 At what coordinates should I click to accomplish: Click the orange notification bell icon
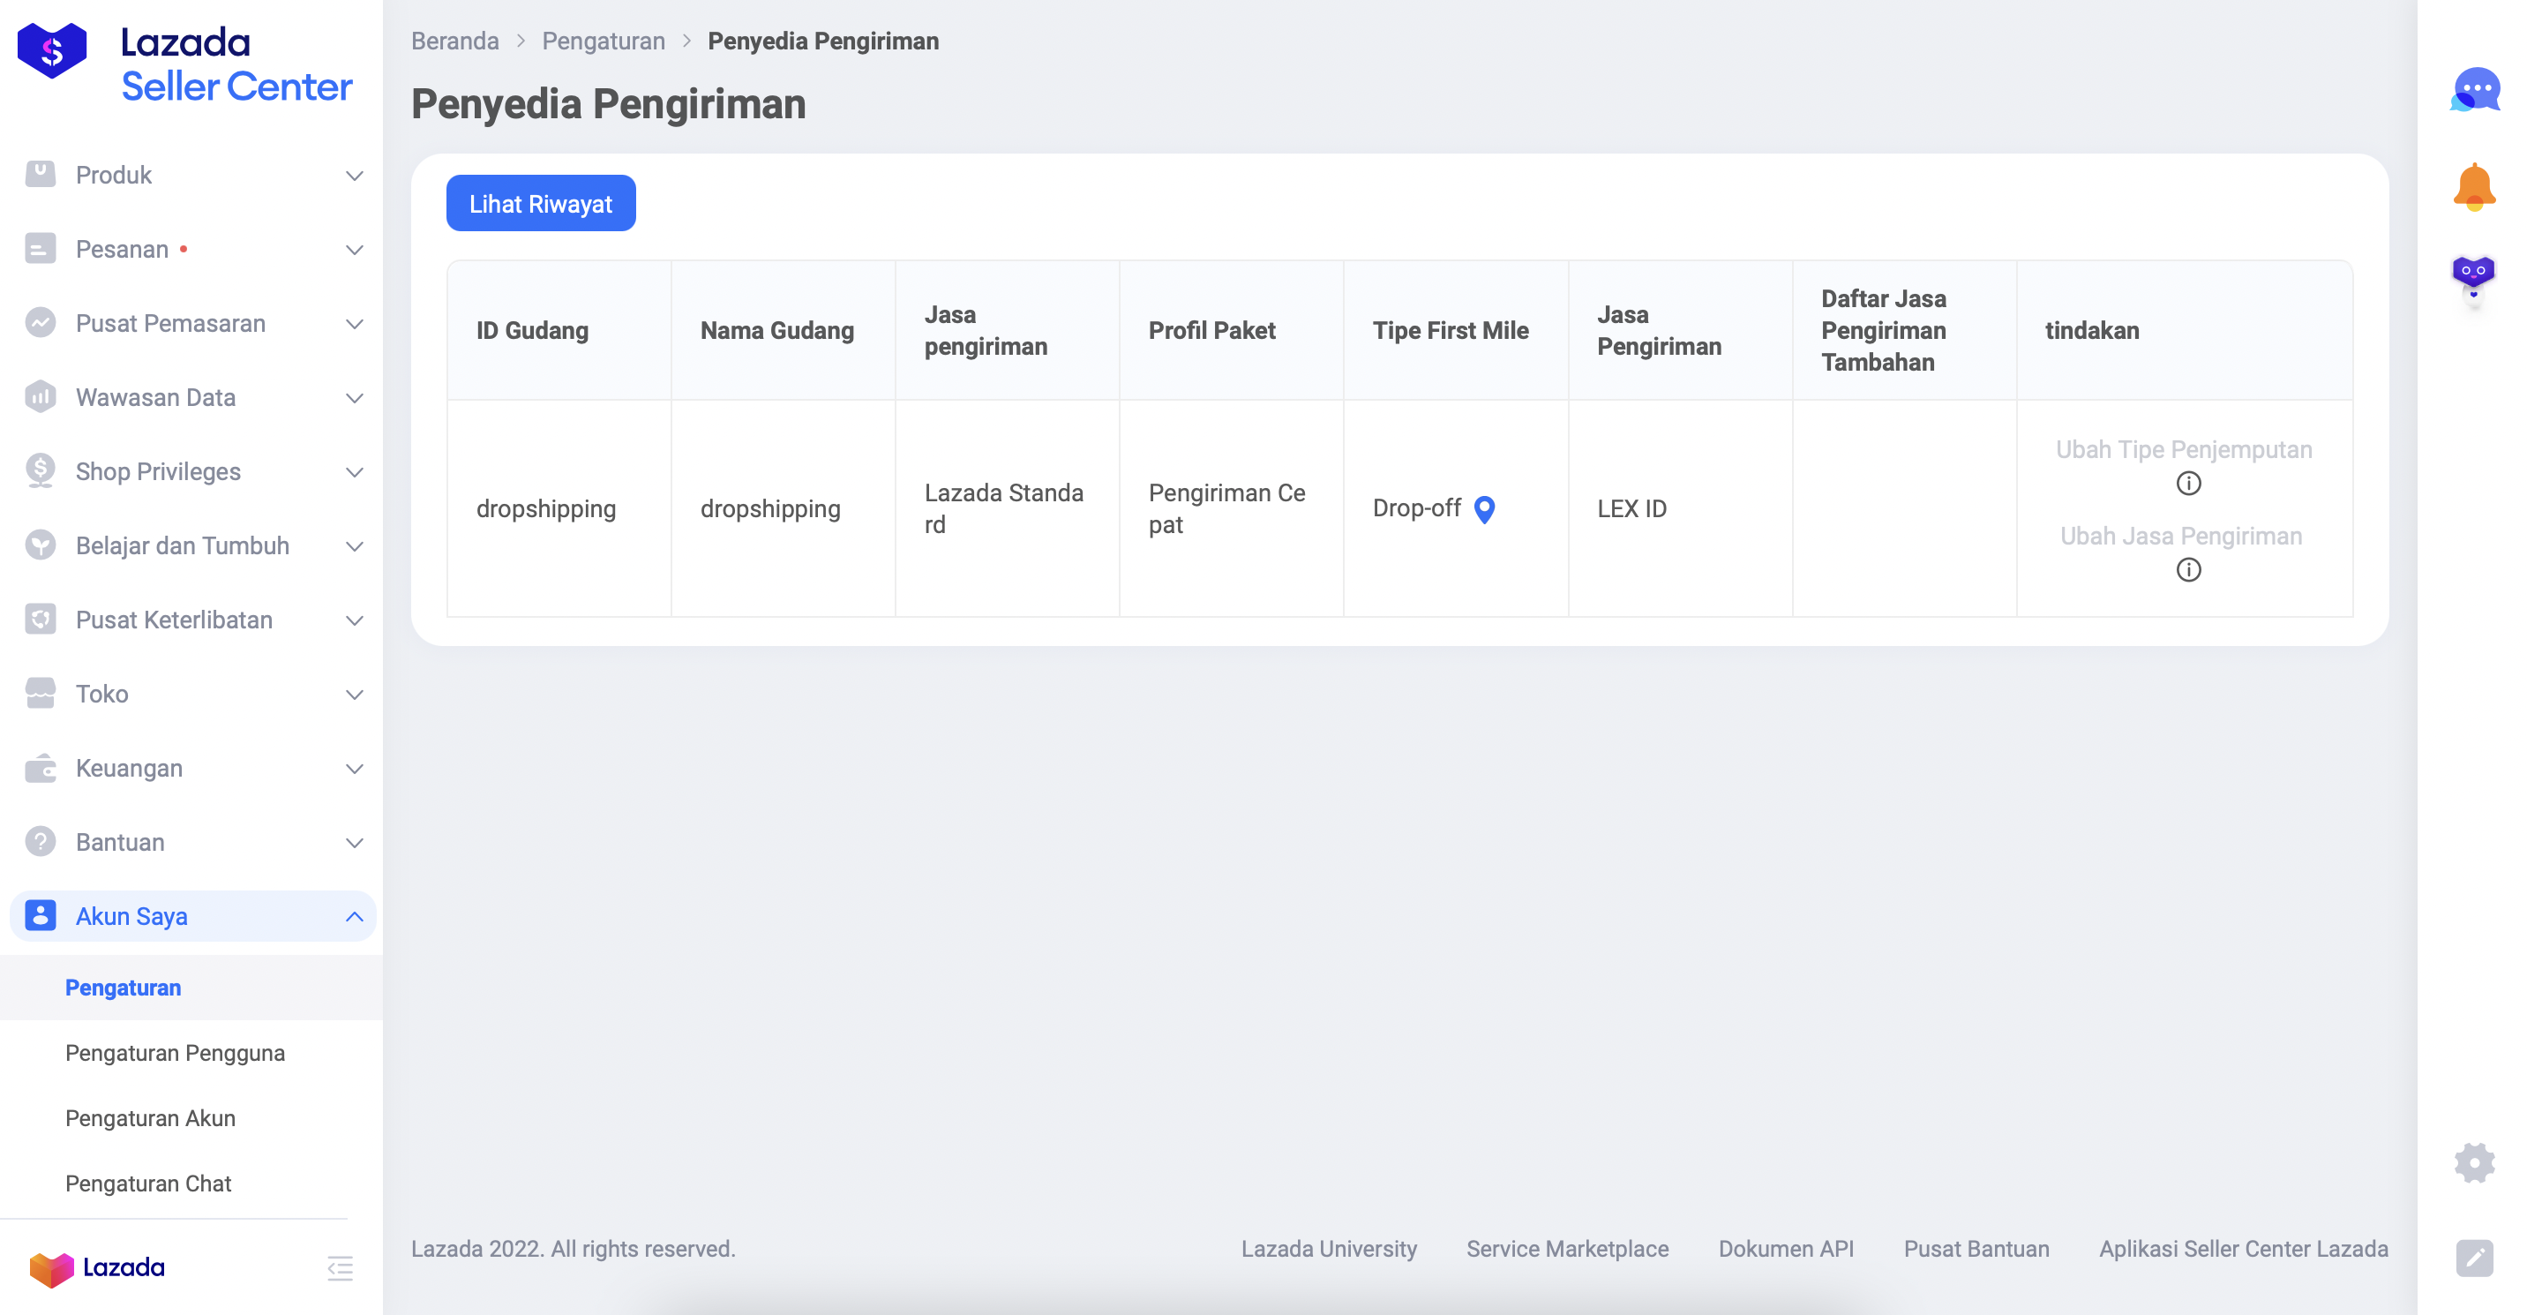click(x=2474, y=186)
